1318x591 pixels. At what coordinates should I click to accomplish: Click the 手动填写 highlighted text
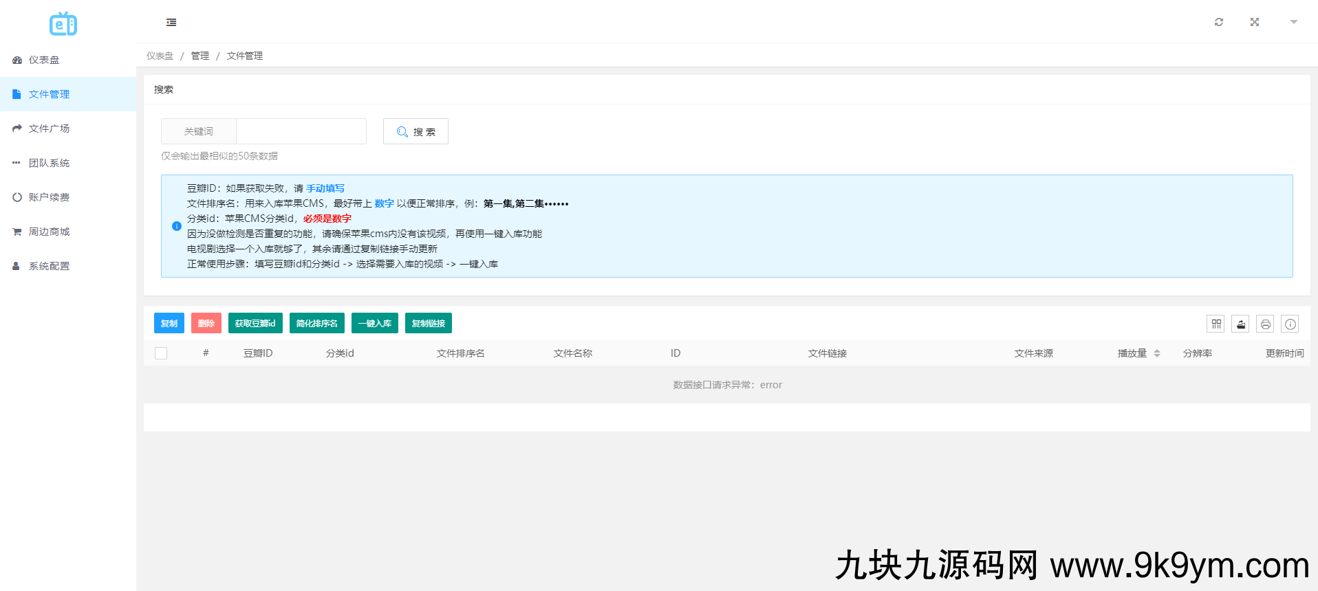pos(325,188)
